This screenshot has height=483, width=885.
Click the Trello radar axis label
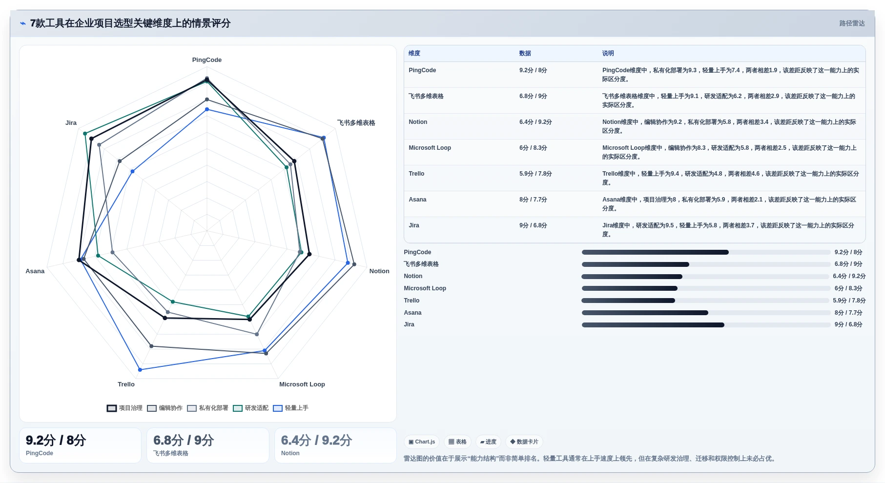point(126,384)
